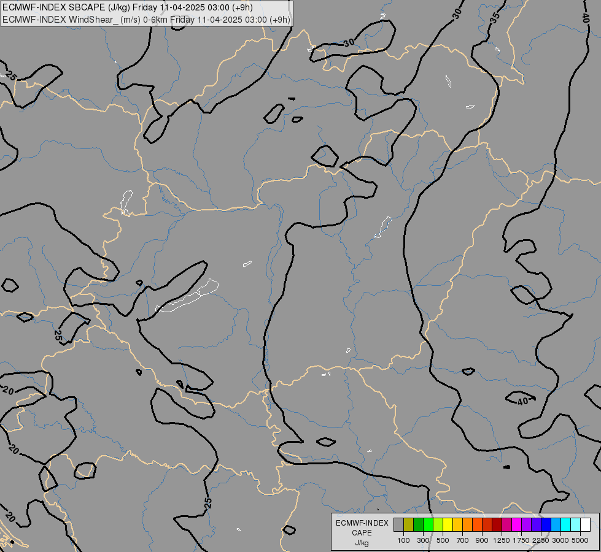Image resolution: width=601 pixels, height=552 pixels.
Task: Click the legend tick value 500
Action: tap(443, 540)
